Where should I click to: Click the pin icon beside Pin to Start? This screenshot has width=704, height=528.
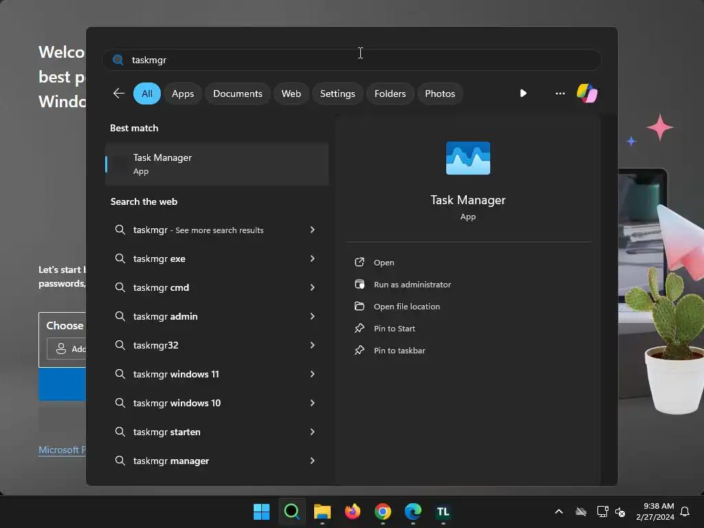(x=360, y=328)
